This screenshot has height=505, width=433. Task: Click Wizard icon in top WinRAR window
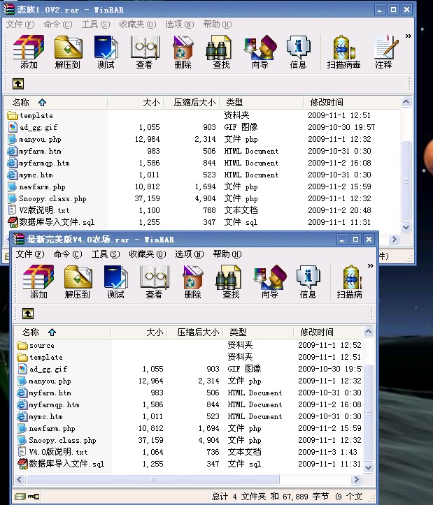(260, 52)
